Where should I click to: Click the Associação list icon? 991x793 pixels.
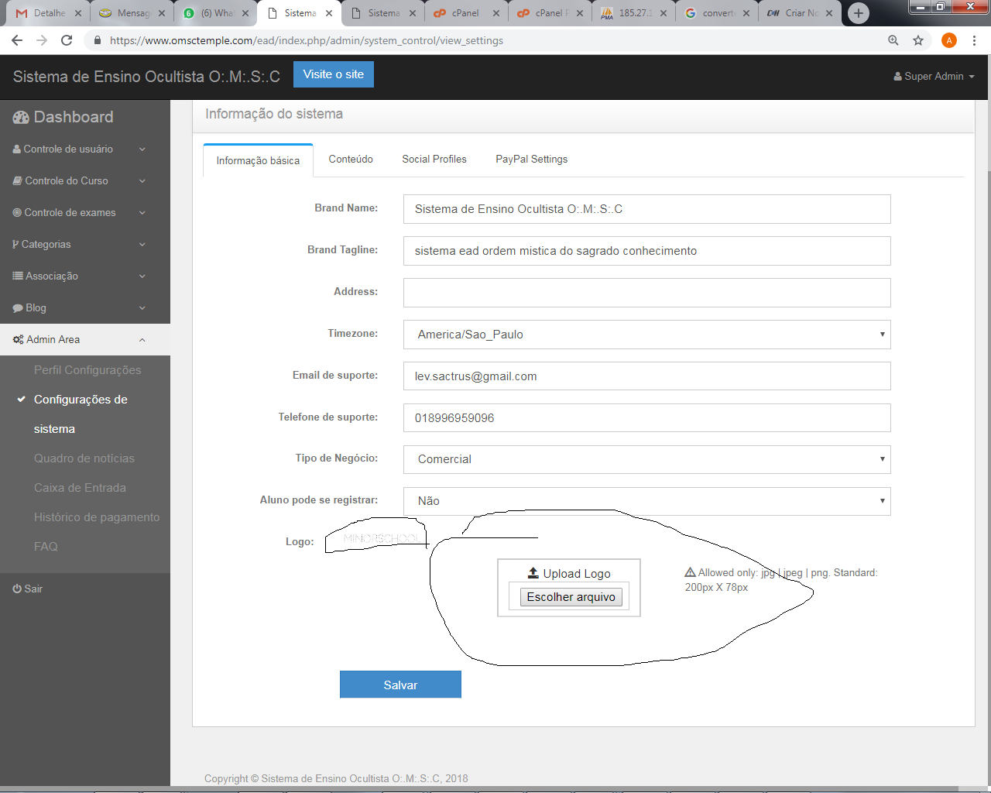18,276
